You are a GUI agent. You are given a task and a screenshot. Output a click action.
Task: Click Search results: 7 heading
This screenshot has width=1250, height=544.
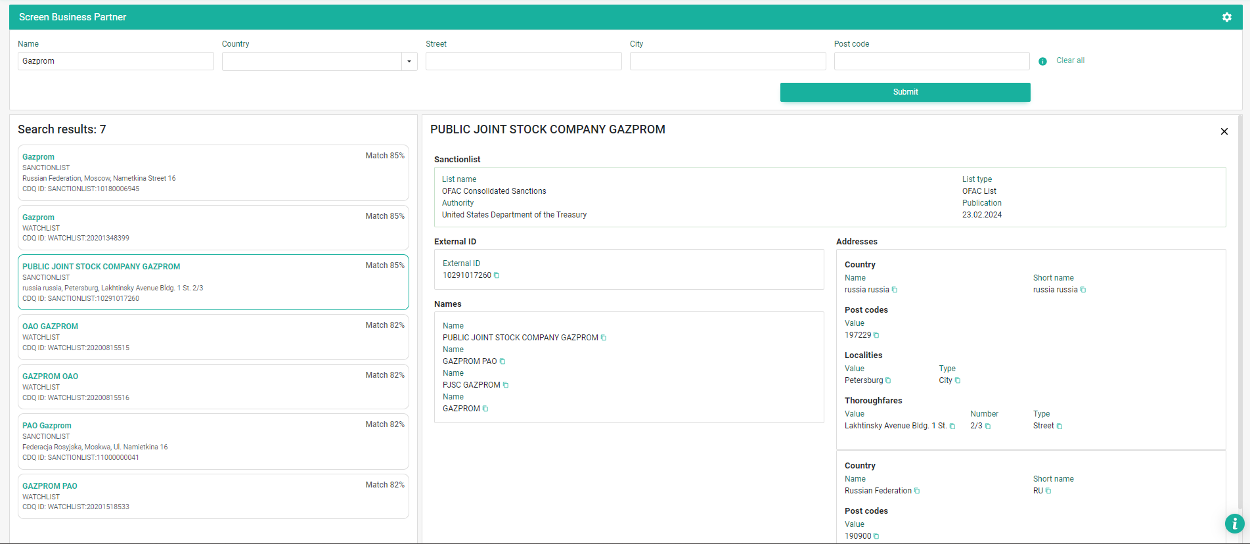(x=62, y=129)
